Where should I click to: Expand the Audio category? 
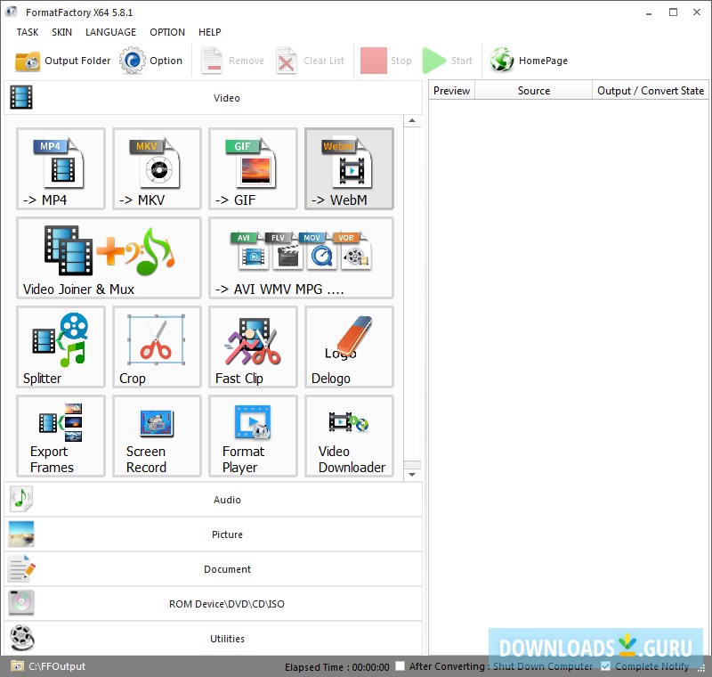coord(213,500)
